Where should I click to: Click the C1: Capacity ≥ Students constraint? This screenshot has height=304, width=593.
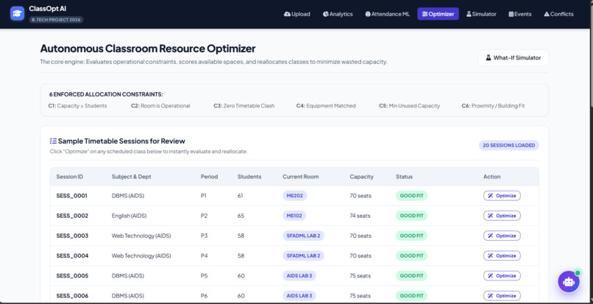(x=77, y=106)
